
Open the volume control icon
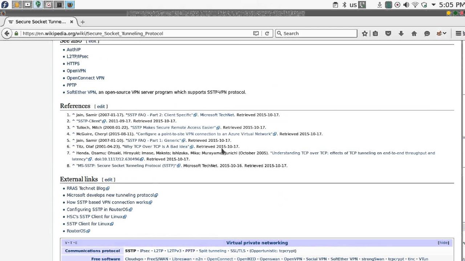(406, 5)
